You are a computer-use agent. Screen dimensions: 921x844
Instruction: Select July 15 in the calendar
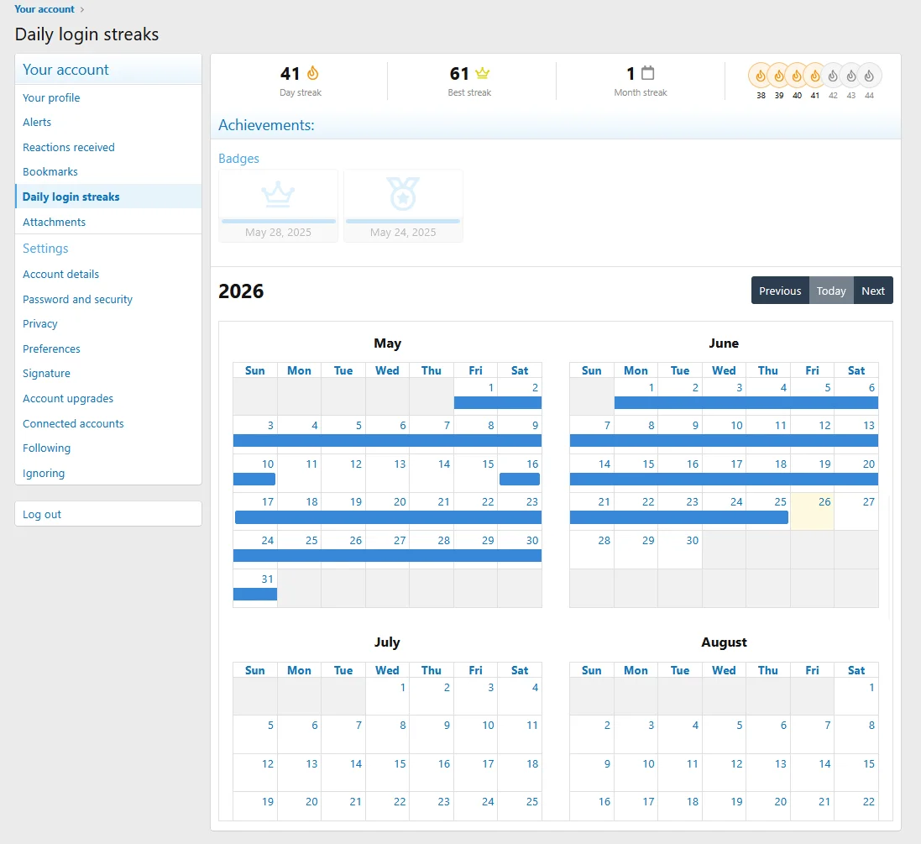coord(388,773)
